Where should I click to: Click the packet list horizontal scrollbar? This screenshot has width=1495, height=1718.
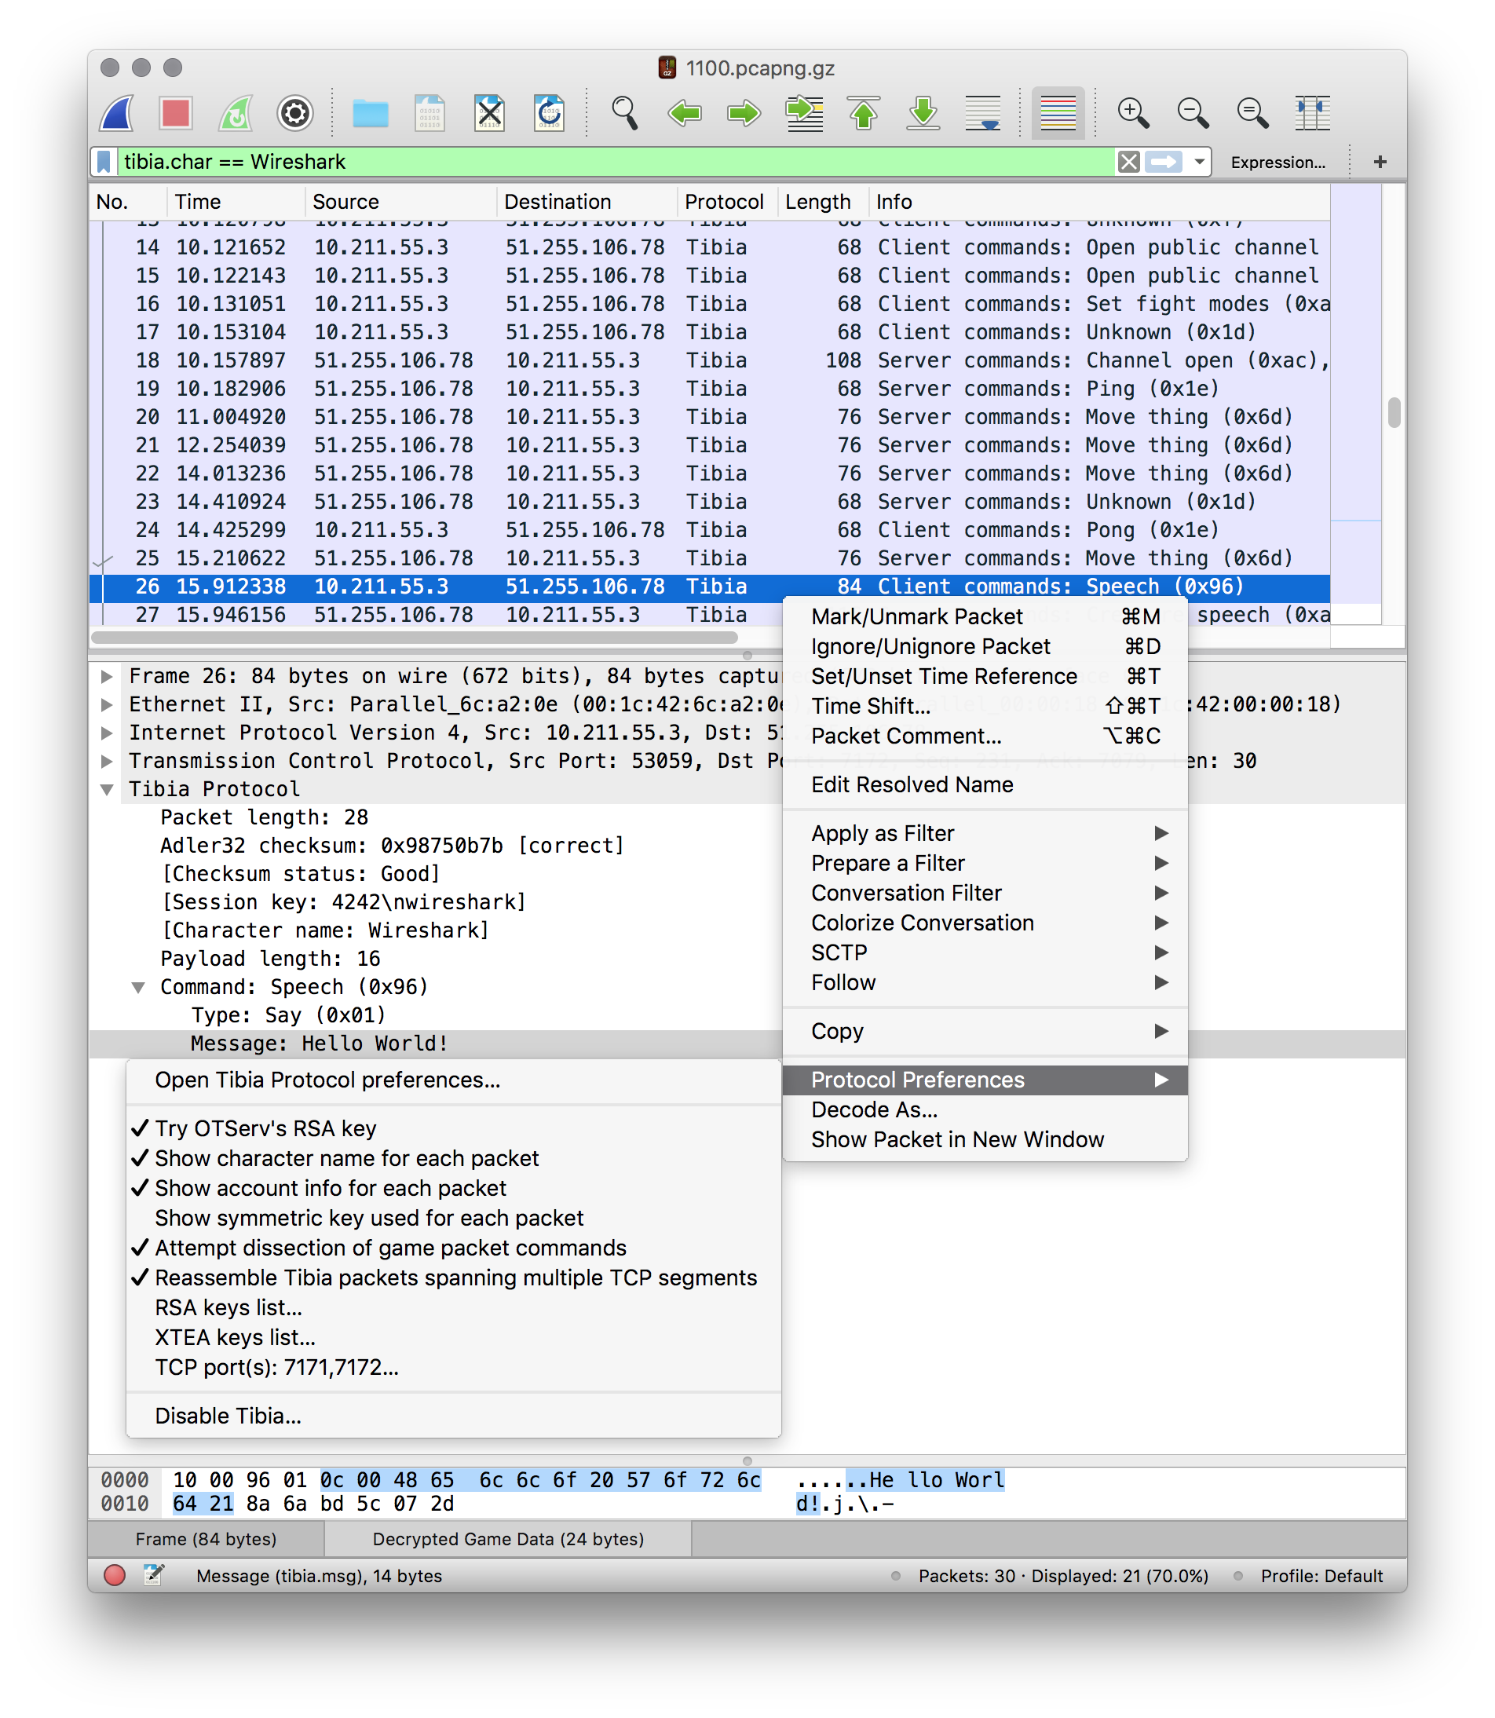(415, 638)
